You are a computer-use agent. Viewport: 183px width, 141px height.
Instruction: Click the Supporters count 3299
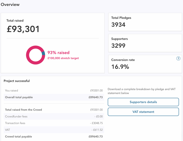118,45
